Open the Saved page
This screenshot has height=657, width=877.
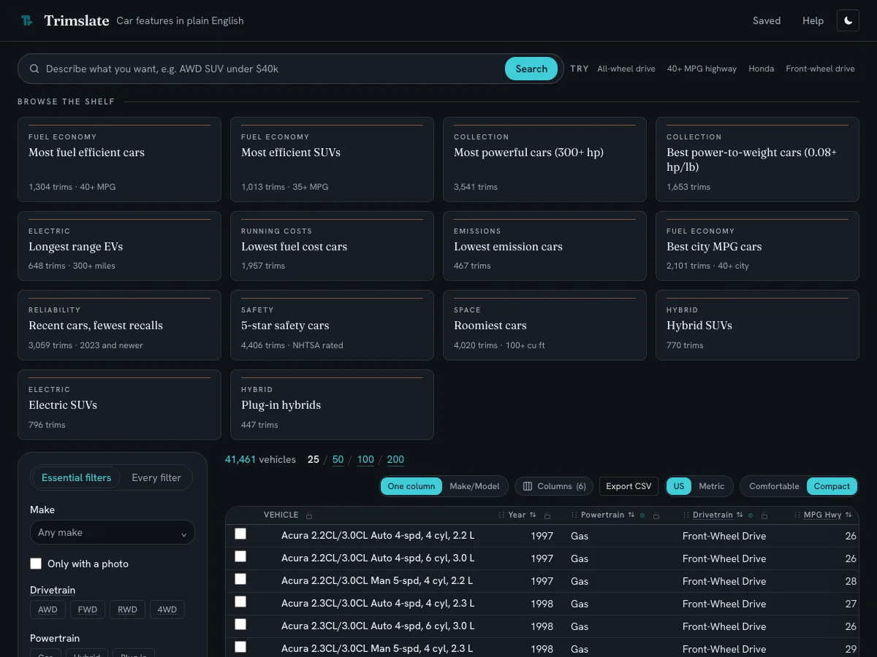point(767,20)
